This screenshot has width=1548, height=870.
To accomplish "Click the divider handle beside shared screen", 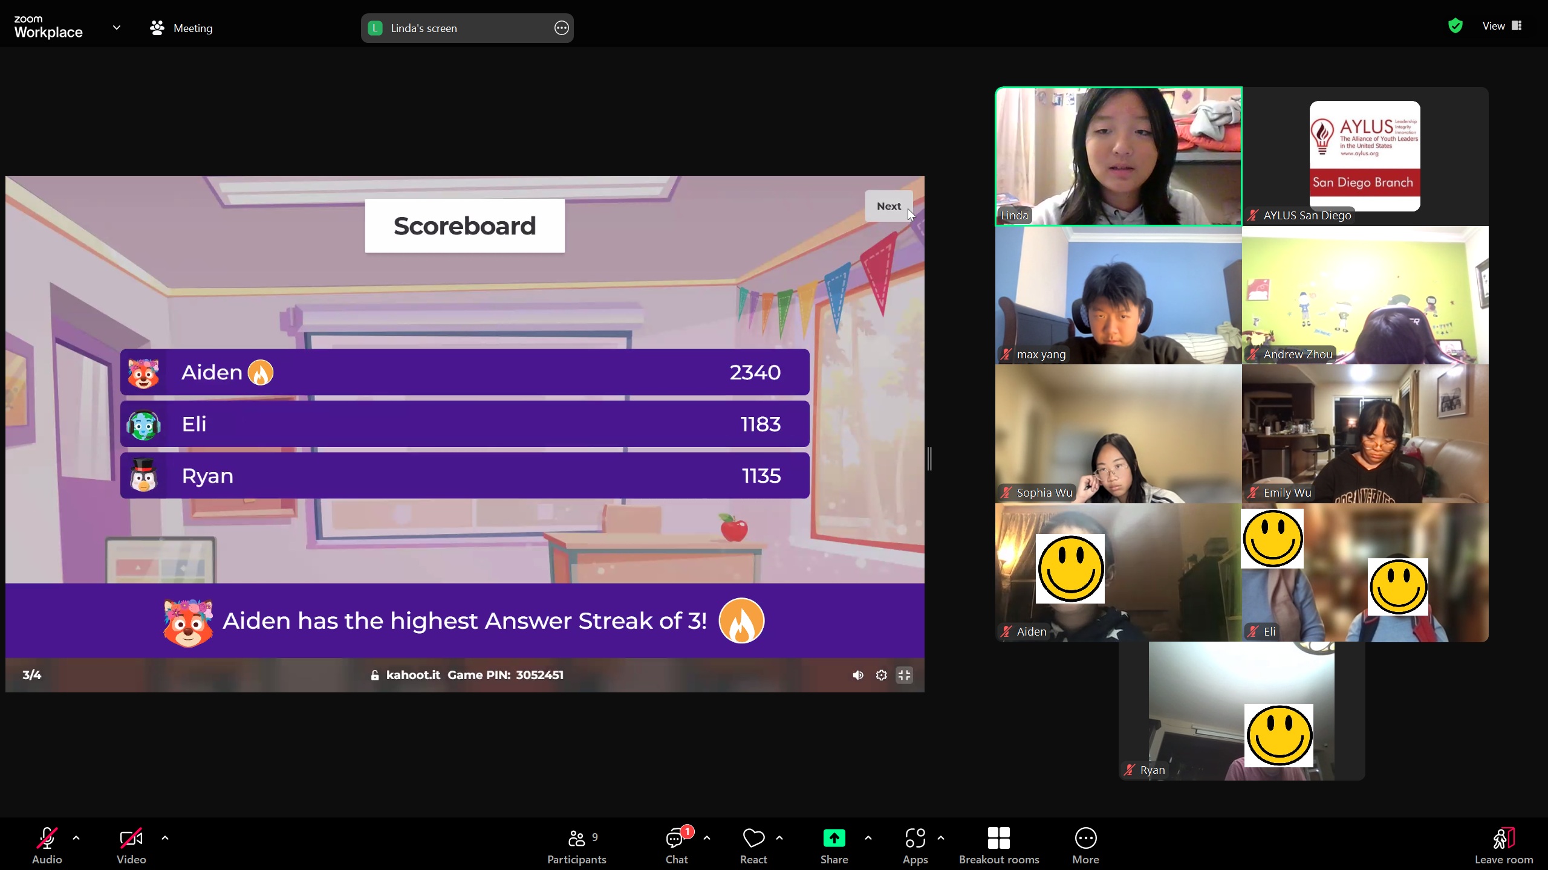I will click(x=929, y=459).
